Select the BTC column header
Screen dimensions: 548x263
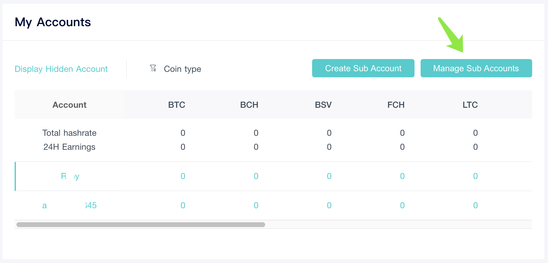click(176, 105)
